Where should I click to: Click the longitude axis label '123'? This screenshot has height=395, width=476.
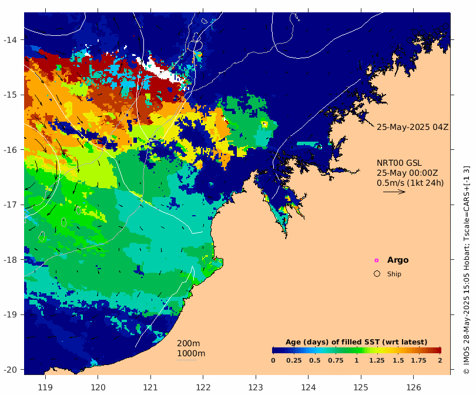coord(256,387)
